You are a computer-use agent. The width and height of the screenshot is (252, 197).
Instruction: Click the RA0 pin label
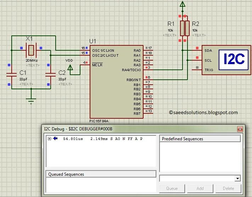point(137,50)
